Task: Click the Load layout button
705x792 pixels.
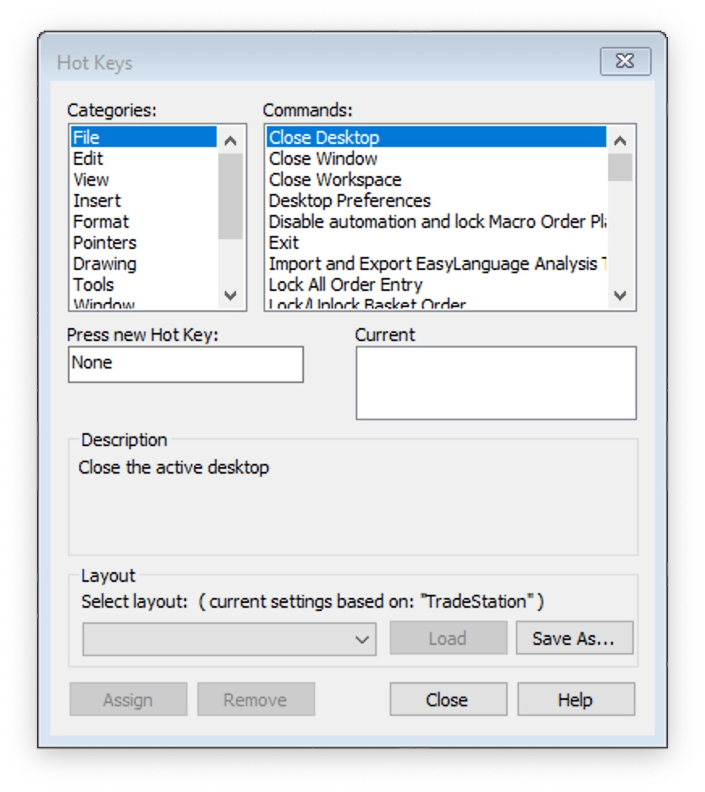Action: tap(448, 638)
